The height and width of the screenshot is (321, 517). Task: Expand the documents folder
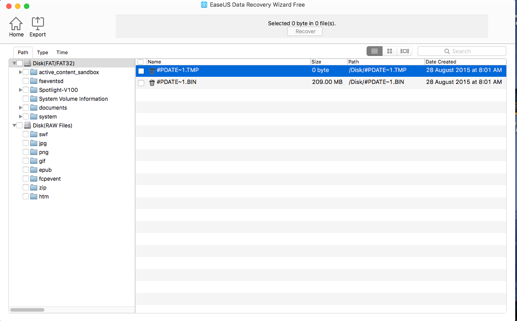[20, 107]
